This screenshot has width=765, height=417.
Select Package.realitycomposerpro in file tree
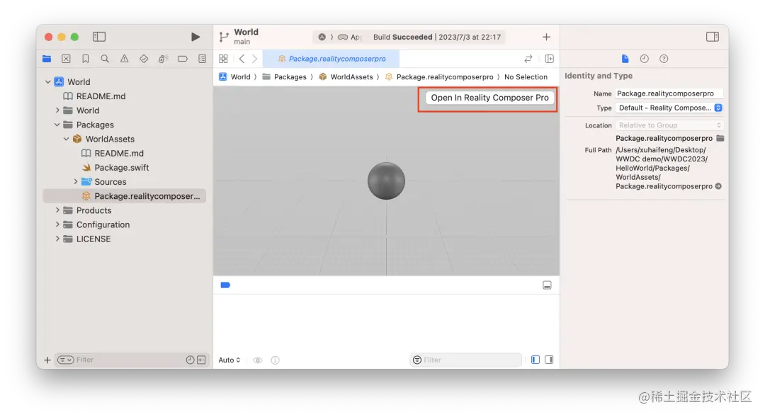pos(125,196)
